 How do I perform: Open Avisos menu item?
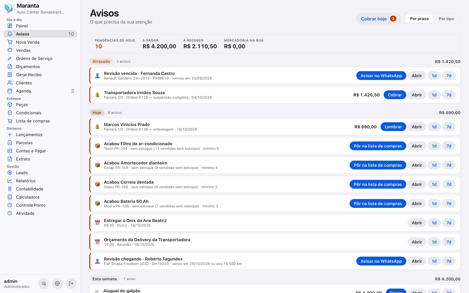click(40, 34)
